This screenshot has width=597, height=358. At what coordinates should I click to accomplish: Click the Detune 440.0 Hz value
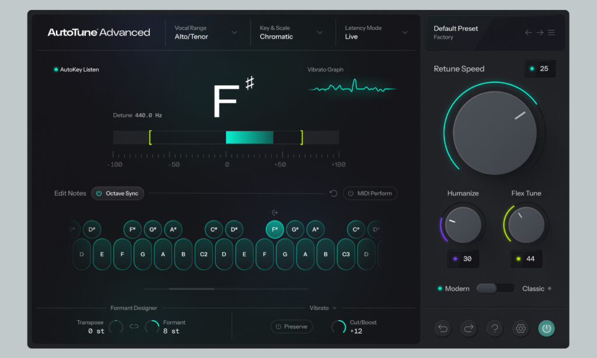[x=149, y=115]
